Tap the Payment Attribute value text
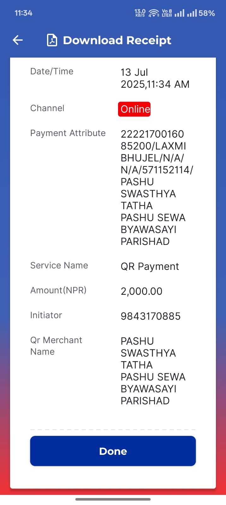 157,187
